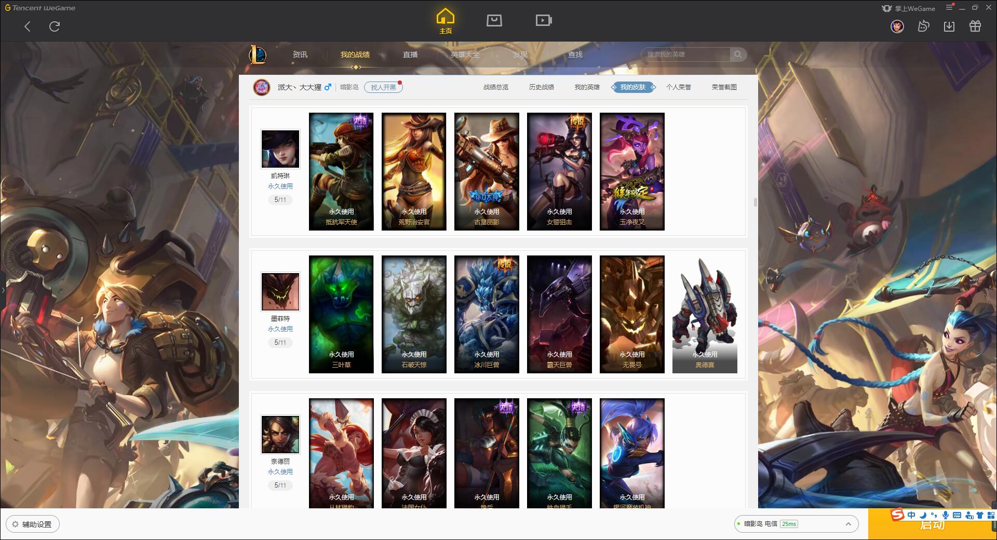The image size is (997, 540).
Task: Open the IME toolbox grid icon
Action: (991, 515)
